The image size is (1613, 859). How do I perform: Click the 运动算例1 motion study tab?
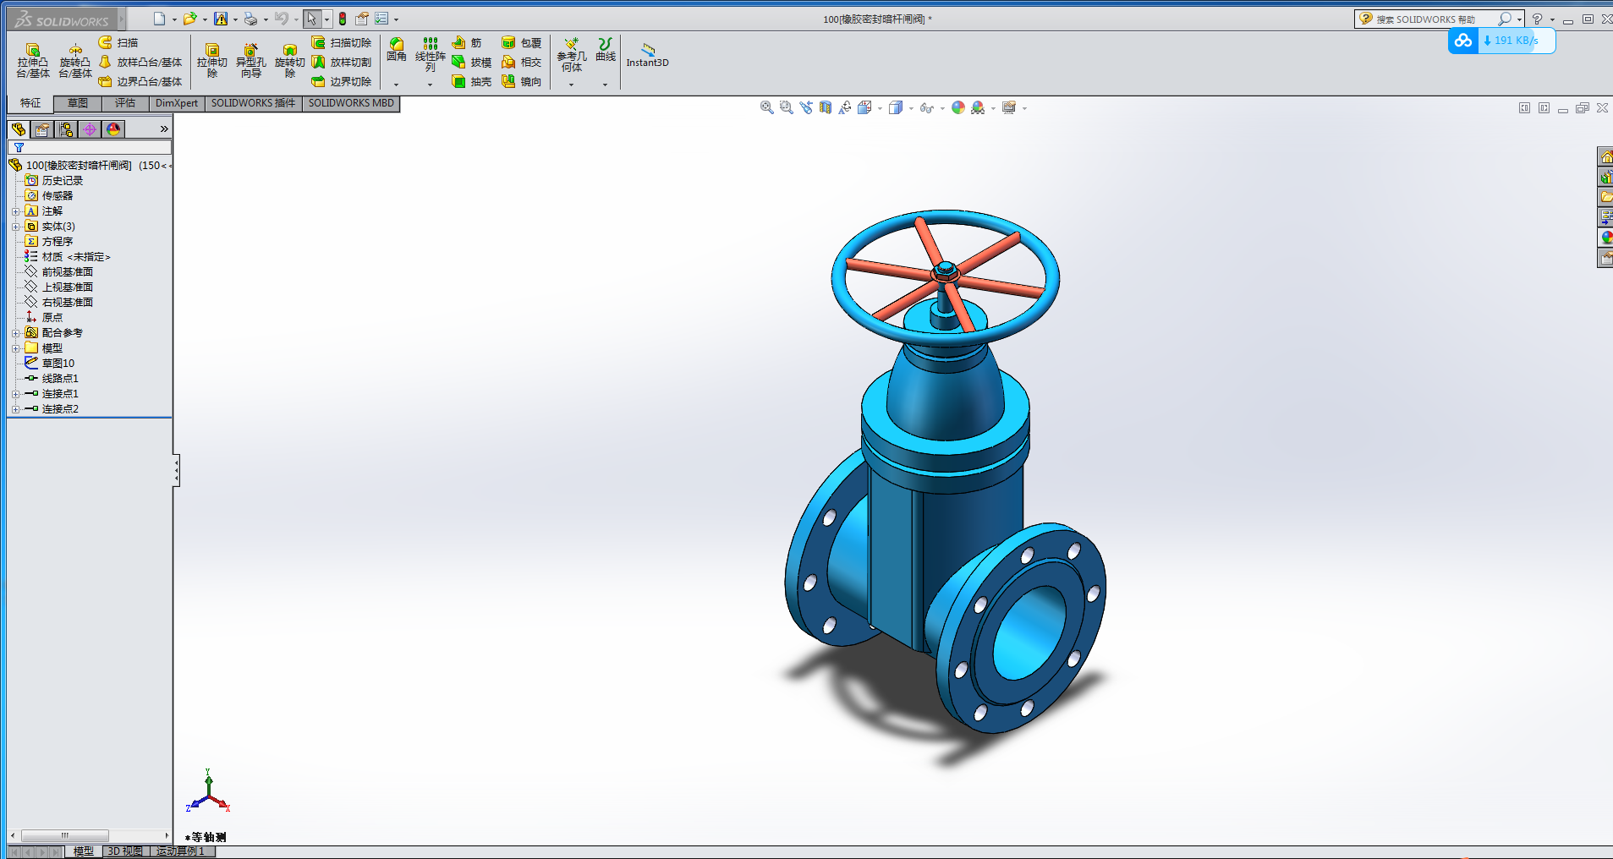point(181,851)
